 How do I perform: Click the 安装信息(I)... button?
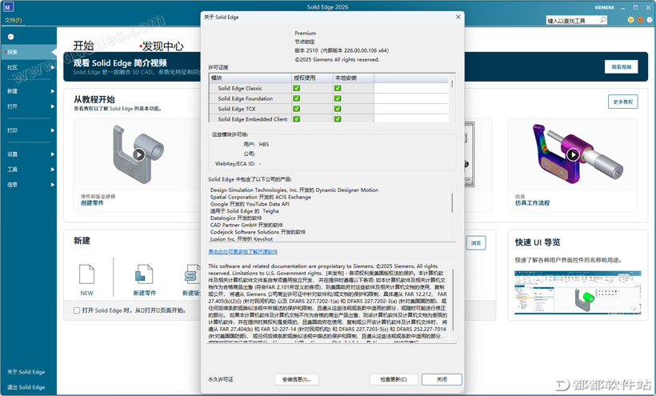click(x=297, y=379)
